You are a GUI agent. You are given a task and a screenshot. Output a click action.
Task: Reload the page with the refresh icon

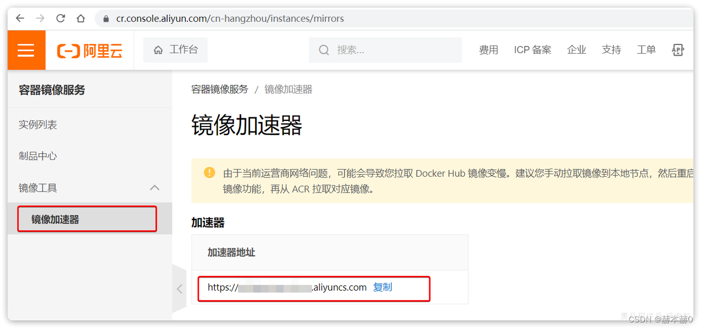click(60, 18)
